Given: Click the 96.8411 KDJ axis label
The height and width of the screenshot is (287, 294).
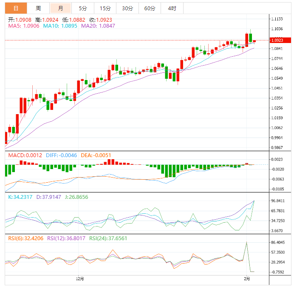Looking at the screenshot, I should point(278,201).
